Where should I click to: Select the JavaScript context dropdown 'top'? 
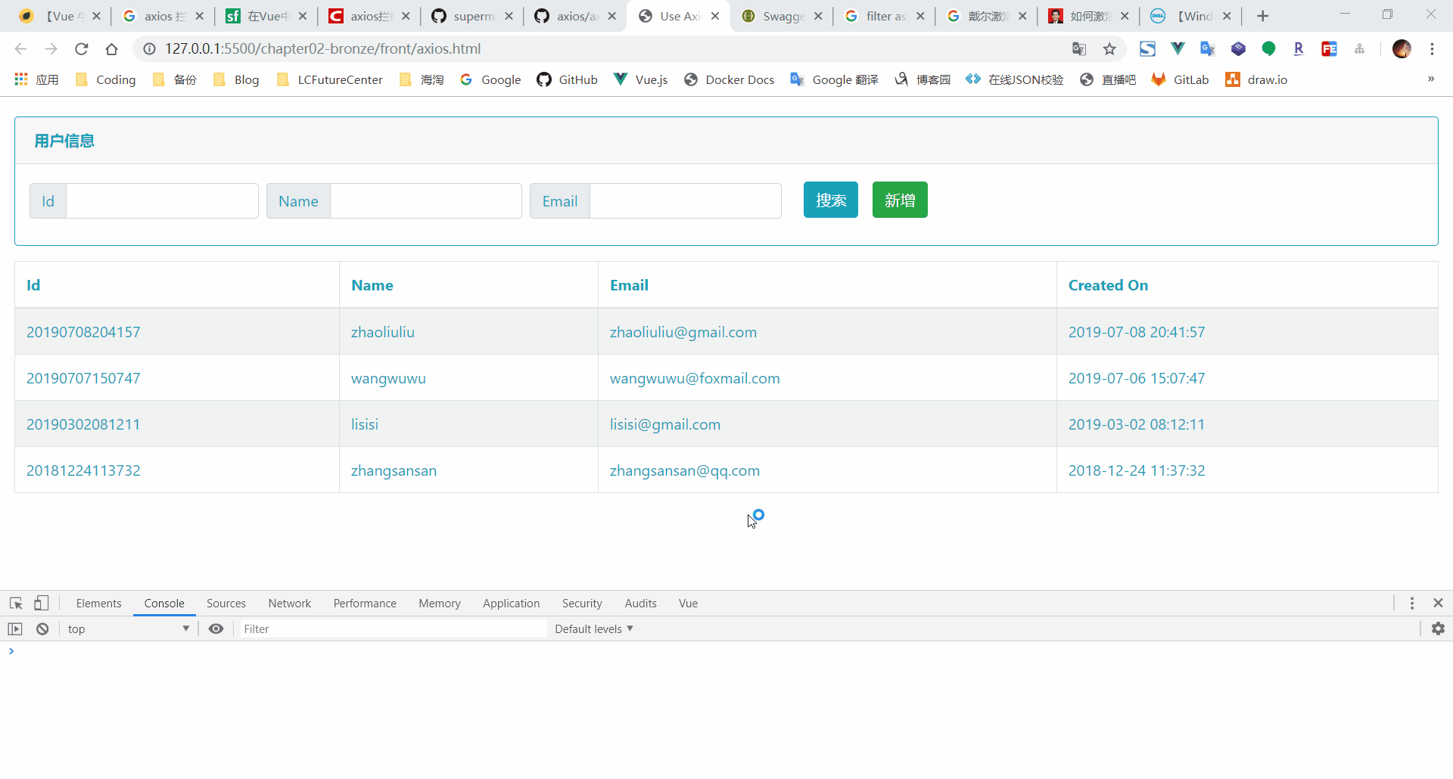point(128,628)
